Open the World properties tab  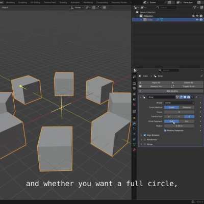click(134, 105)
